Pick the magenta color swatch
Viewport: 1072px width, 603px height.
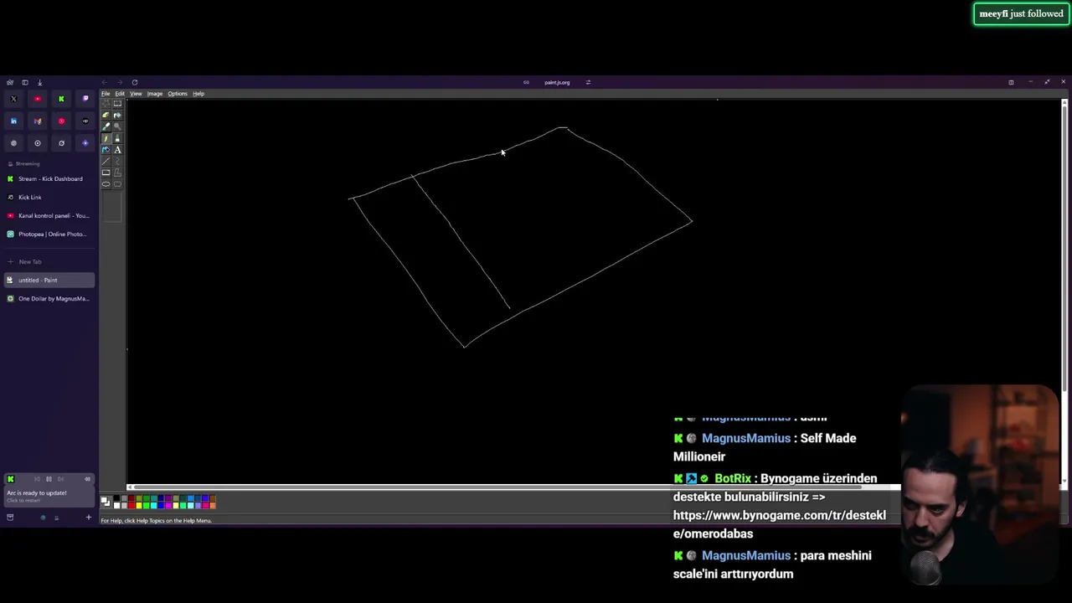click(x=168, y=506)
